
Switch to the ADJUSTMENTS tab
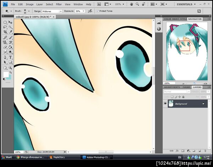tap(172, 87)
